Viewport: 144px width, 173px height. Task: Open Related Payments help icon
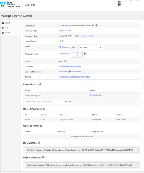[44, 109]
